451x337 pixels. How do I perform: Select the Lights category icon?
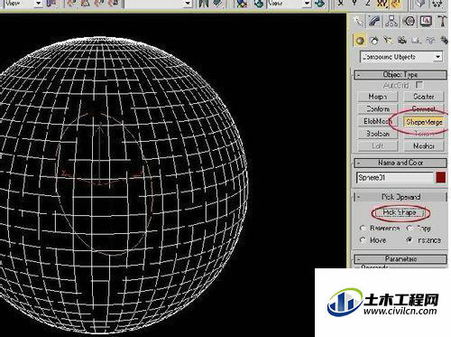click(x=388, y=41)
